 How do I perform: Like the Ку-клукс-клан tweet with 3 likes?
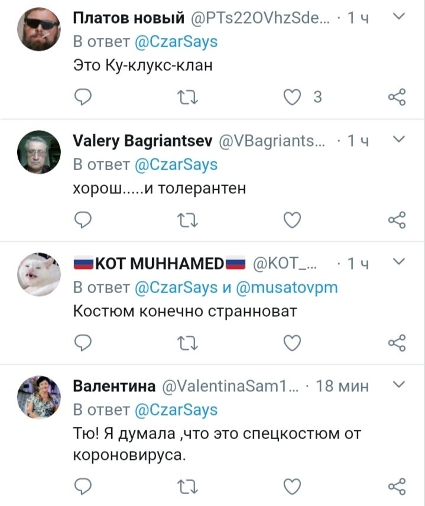(x=292, y=98)
